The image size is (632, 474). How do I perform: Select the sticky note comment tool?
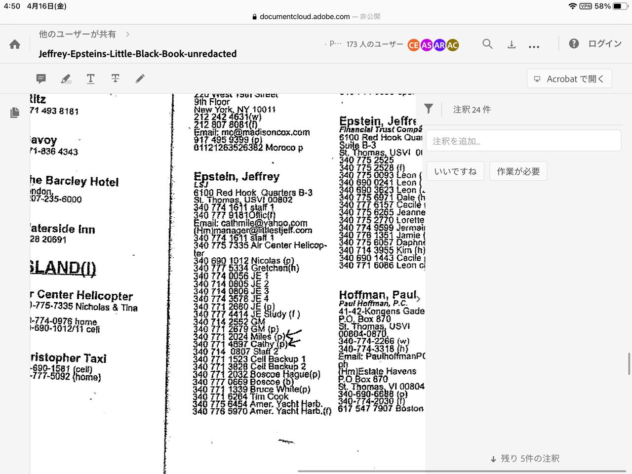[41, 79]
